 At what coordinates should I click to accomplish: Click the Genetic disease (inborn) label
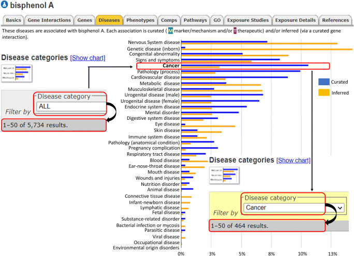click(x=153, y=49)
